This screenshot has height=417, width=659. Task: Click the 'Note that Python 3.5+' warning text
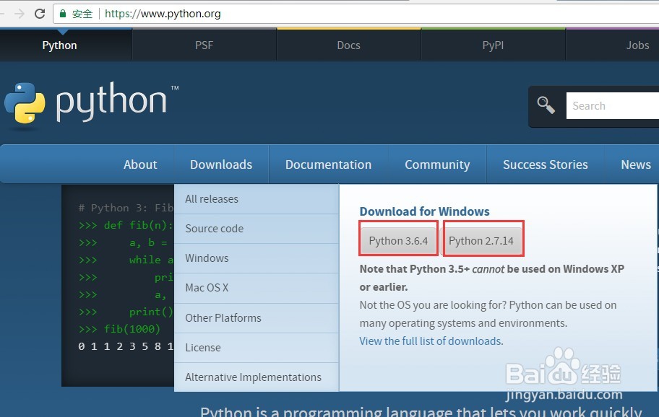(492, 278)
